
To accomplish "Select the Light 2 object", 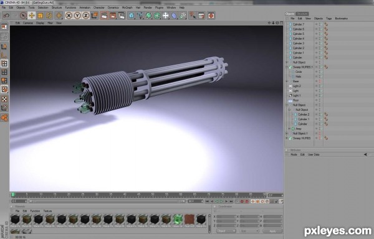I will pyautogui.click(x=297, y=86).
